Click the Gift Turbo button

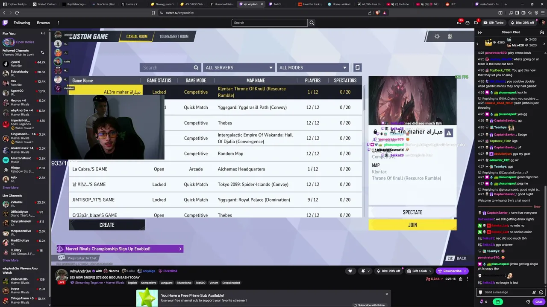494,23
